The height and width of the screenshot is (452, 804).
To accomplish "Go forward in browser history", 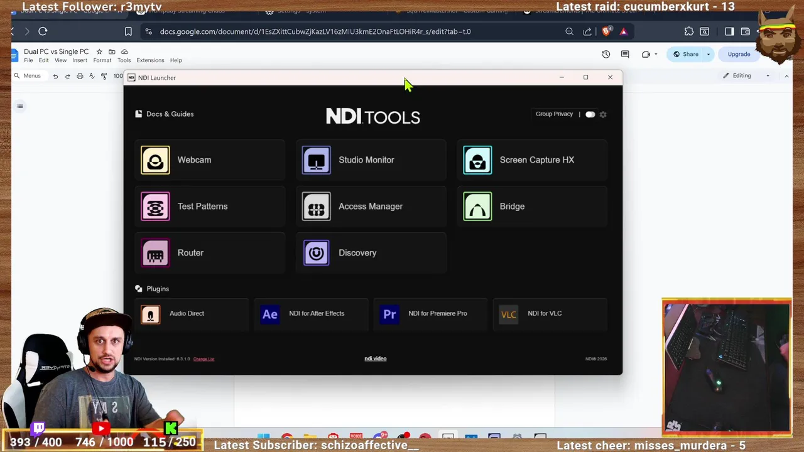I will click(26, 31).
